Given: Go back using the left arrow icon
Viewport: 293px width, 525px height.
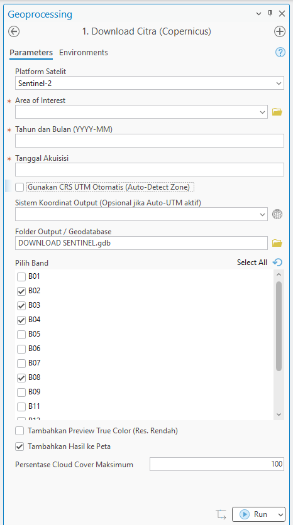Looking at the screenshot, I should [14, 31].
